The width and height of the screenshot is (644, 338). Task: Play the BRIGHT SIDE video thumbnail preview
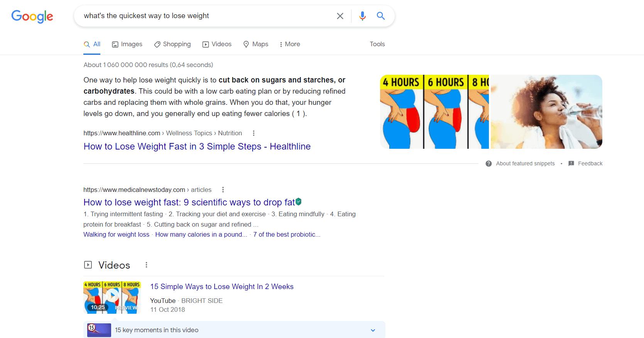[x=112, y=298]
